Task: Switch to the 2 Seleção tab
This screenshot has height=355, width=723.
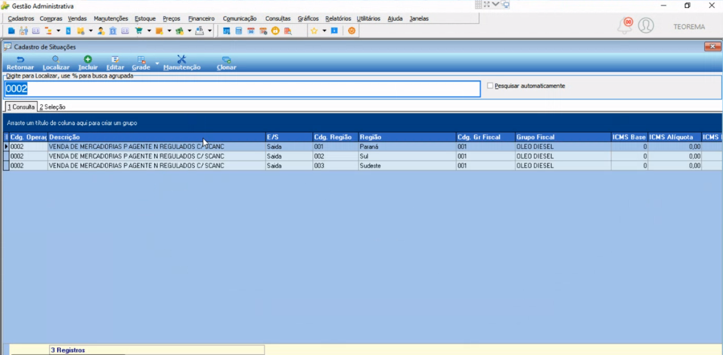Action: [x=52, y=107]
